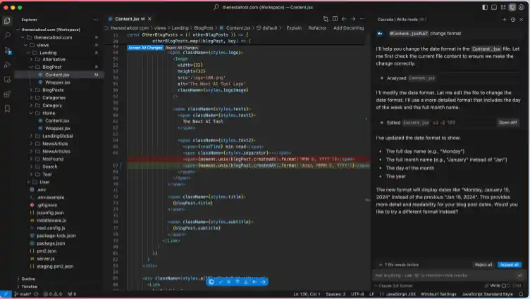
Task: Click Reject all in Cascade panel
Action: (x=483, y=265)
